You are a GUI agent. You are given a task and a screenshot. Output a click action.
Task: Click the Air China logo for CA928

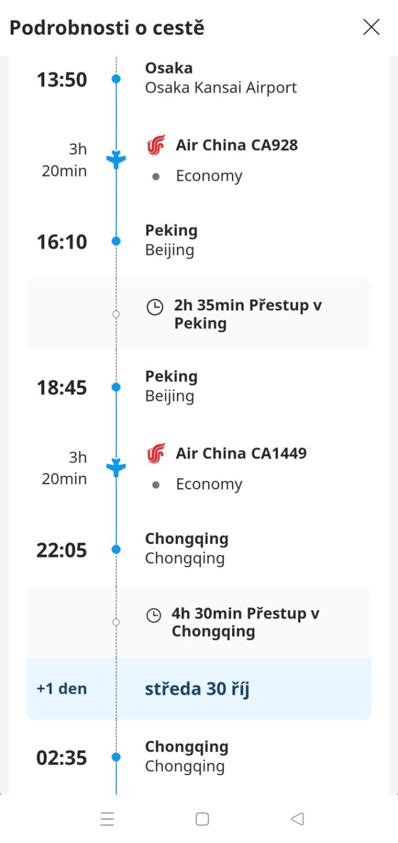click(156, 145)
